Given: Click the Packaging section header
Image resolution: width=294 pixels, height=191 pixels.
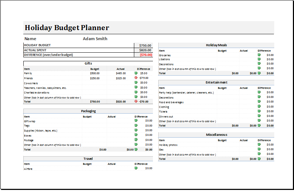Looking at the screenshot, I should coord(88,111).
